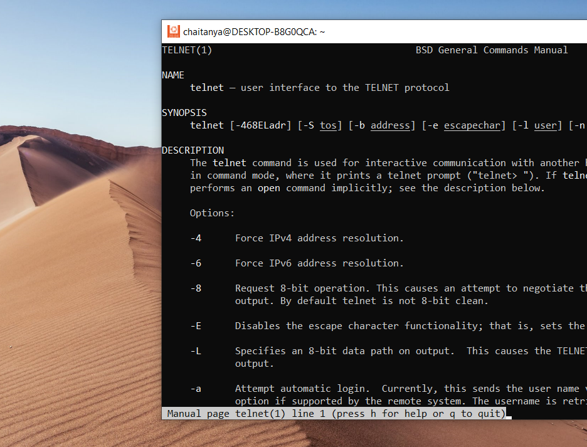The height and width of the screenshot is (447, 587).
Task: Click the Ubuntu terminal icon in title bar
Action: coord(172,31)
